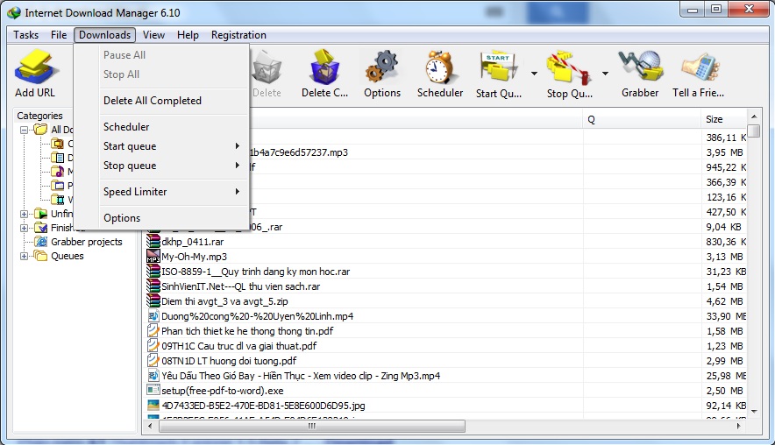The height and width of the screenshot is (445, 775).
Task: Expand the Finished tree node
Action: click(x=24, y=228)
